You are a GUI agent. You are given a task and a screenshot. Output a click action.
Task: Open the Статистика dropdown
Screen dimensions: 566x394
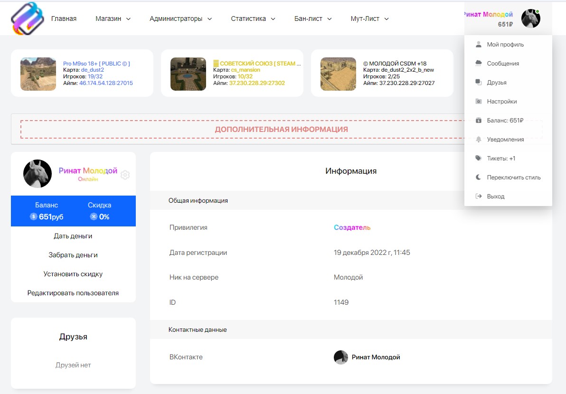[253, 19]
